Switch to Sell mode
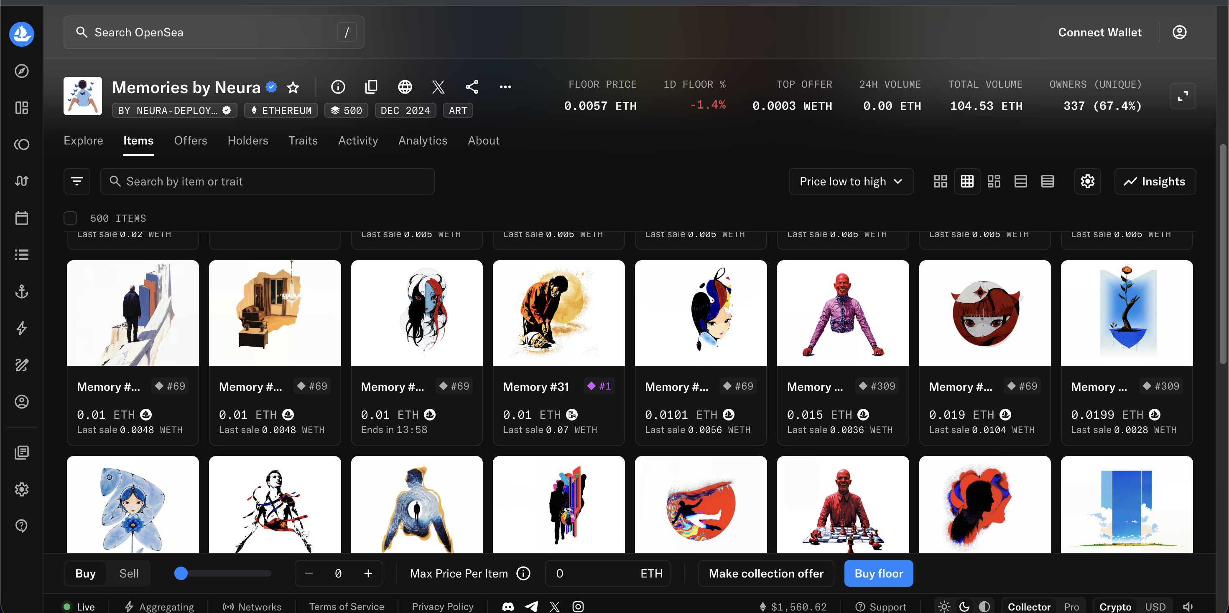The image size is (1229, 613). click(x=129, y=573)
